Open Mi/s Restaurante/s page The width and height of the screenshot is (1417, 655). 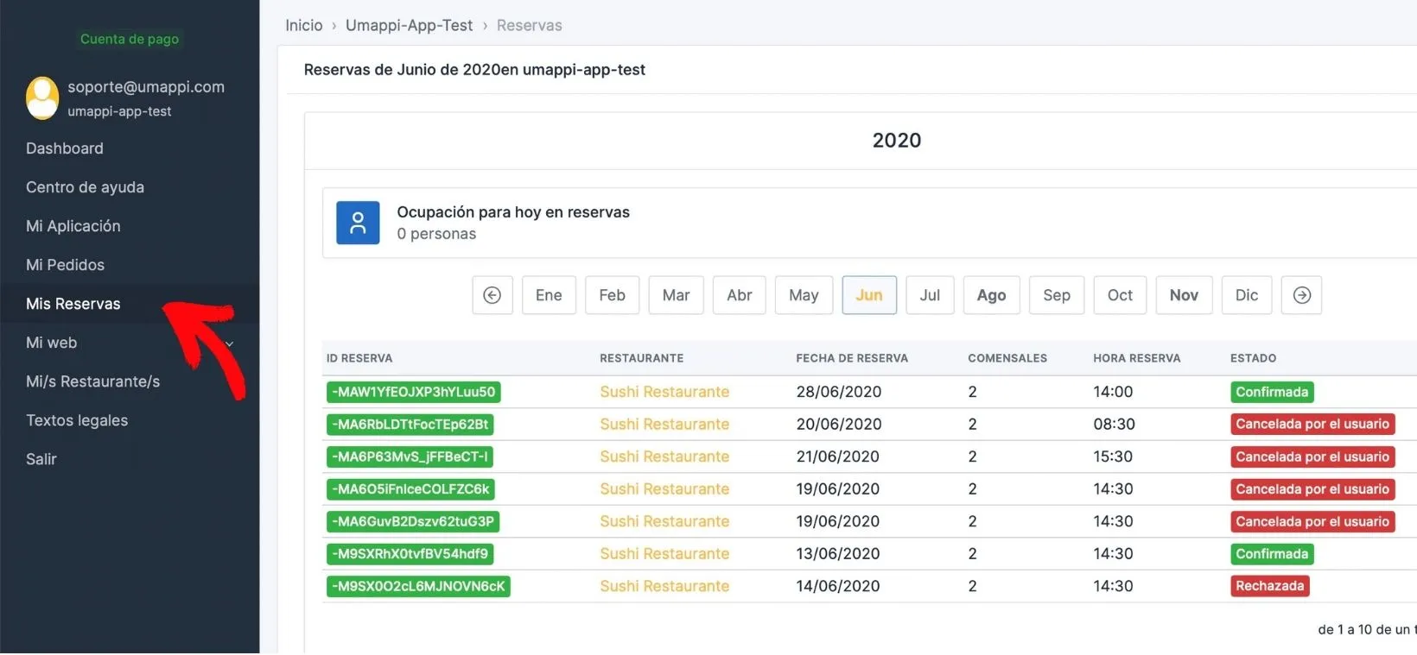point(93,381)
